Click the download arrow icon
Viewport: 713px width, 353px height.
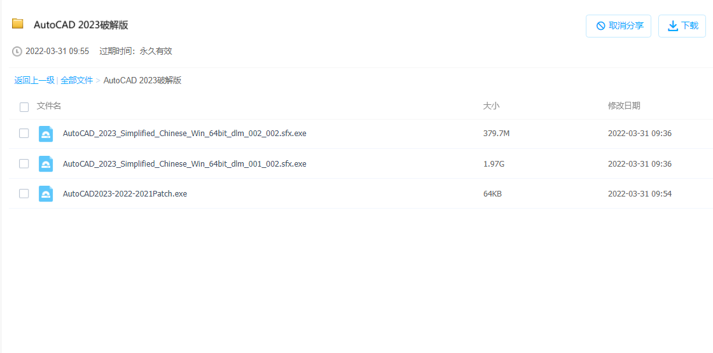click(x=672, y=26)
